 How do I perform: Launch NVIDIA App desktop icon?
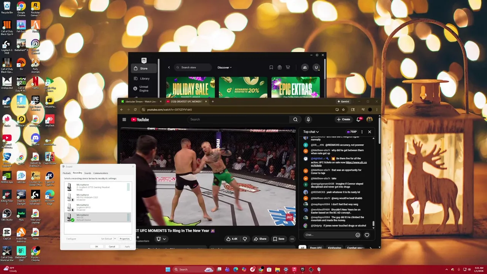(7, 177)
